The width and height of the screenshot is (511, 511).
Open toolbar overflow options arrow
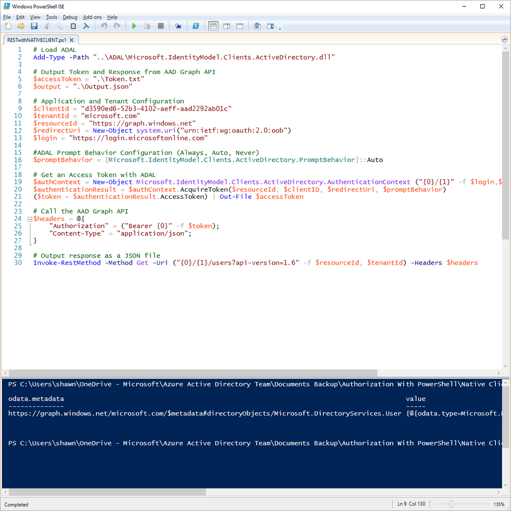[280, 29]
